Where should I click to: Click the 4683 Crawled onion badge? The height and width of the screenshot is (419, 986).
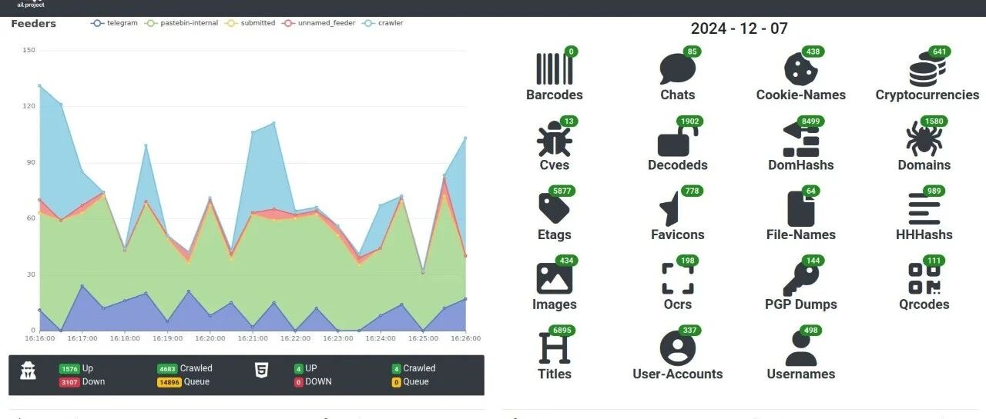[x=167, y=368]
